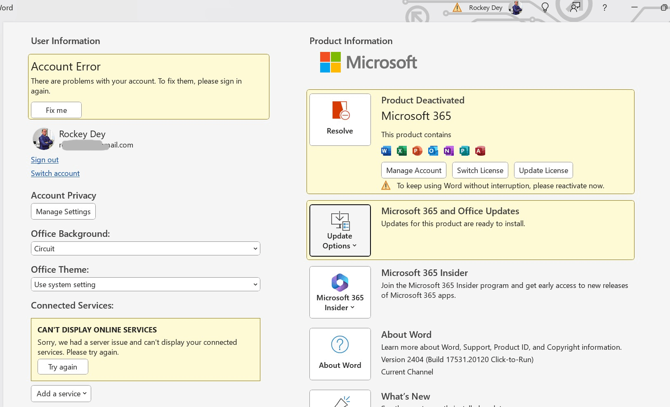670x407 pixels.
Task: Click the restore window button
Action: coord(664,7)
